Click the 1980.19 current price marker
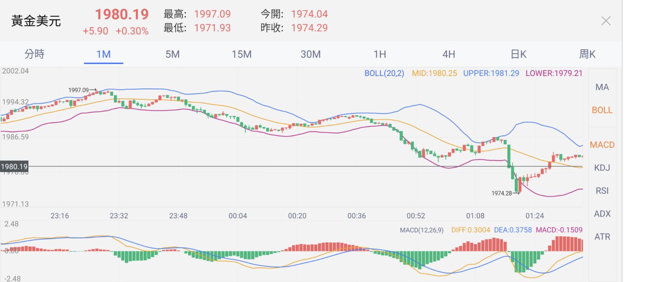Screen dimensions: 657x282 click(x=14, y=166)
